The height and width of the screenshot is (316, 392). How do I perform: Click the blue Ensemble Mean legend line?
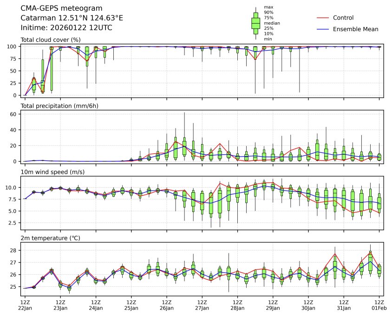[323, 29]
